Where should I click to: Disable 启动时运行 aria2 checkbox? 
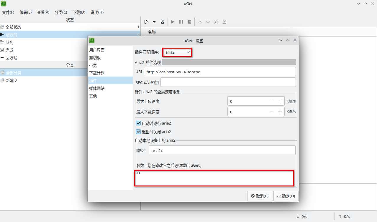tap(138, 123)
